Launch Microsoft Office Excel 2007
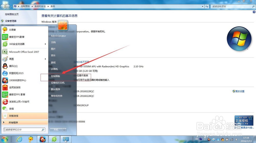The width and height of the screenshot is (256, 143). (25, 52)
